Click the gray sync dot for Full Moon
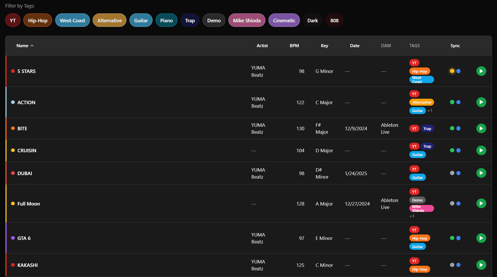The width and height of the screenshot is (497, 277). 452,203
